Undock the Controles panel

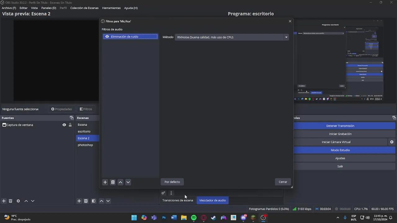click(394, 118)
